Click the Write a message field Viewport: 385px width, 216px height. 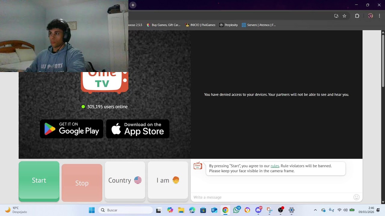pos(272,197)
